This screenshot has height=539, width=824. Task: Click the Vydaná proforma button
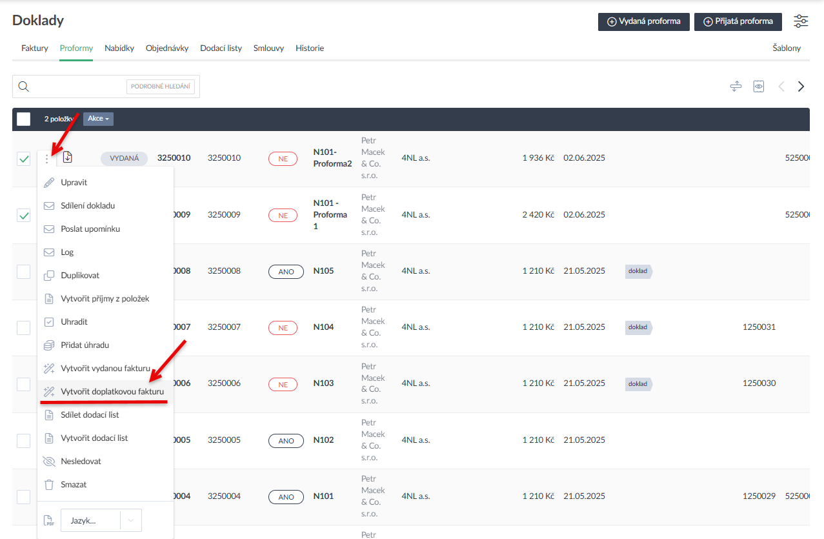pyautogui.click(x=643, y=21)
